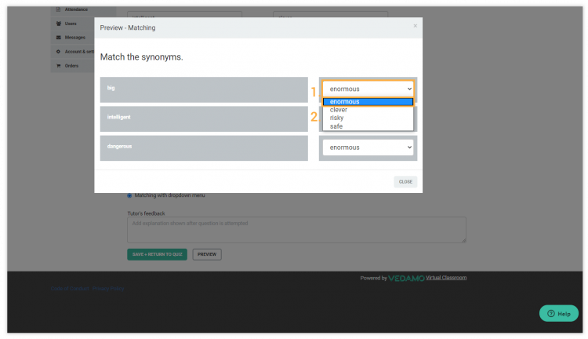
Task: Collapse the dropdown next to 'big'
Action: 368,89
